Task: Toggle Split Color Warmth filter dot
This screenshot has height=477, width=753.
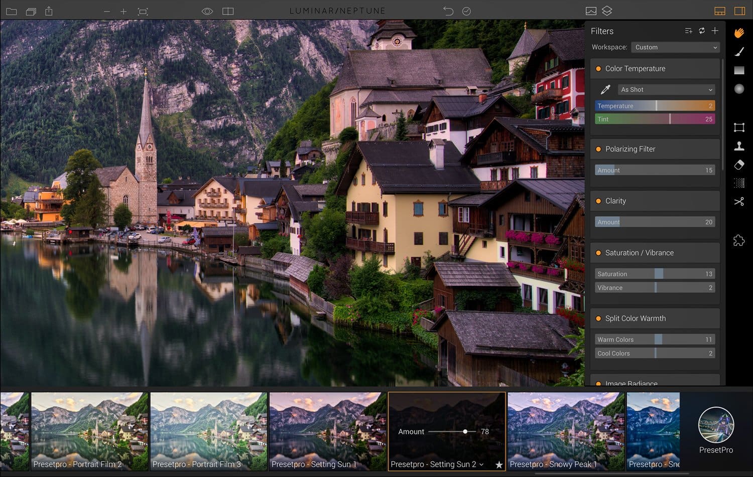Action: click(598, 319)
